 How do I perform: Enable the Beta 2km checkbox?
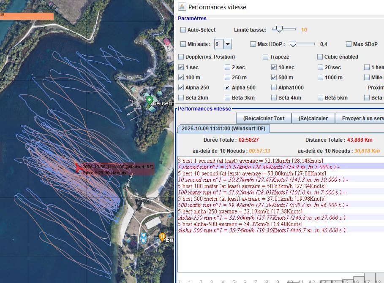tap(181, 98)
